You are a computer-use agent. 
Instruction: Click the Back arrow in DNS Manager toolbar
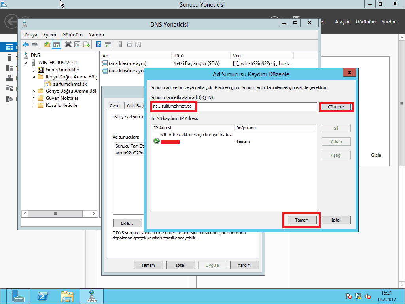pyautogui.click(x=26, y=44)
